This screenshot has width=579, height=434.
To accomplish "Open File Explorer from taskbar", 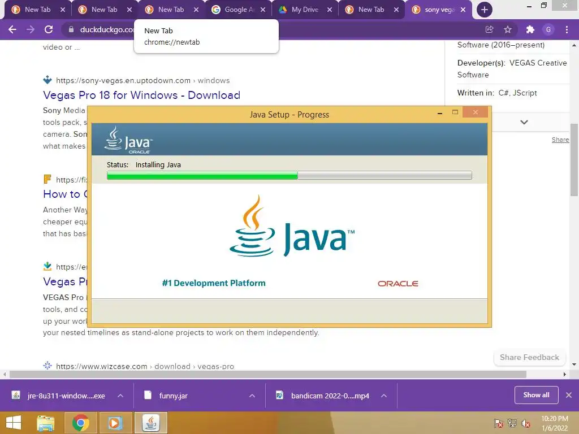I will tap(46, 423).
